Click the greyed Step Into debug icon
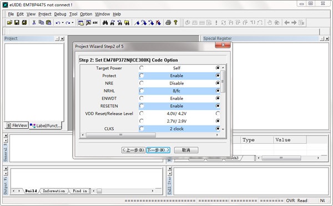333x206 pixels. [x=231, y=23]
